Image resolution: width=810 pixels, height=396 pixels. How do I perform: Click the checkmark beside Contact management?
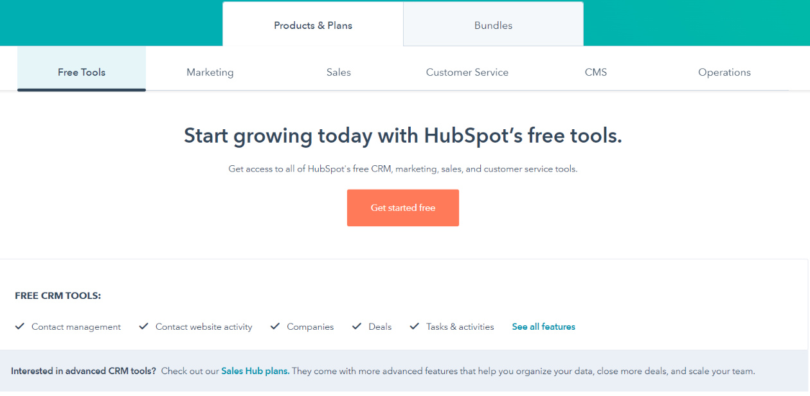coord(20,326)
